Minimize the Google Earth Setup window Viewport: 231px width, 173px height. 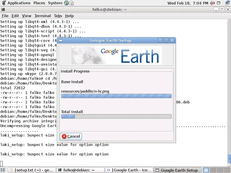(x=160, y=40)
